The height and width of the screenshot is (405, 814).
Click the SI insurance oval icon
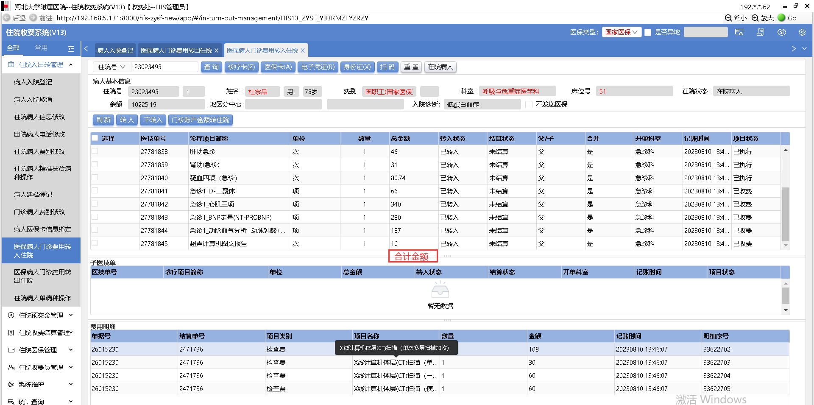[781, 32]
